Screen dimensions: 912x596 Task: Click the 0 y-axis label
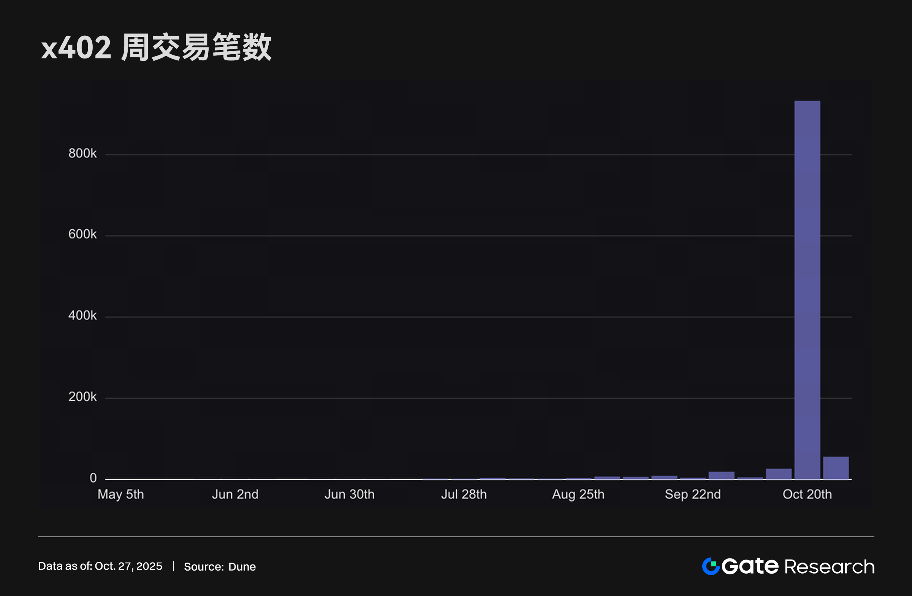tap(93, 478)
